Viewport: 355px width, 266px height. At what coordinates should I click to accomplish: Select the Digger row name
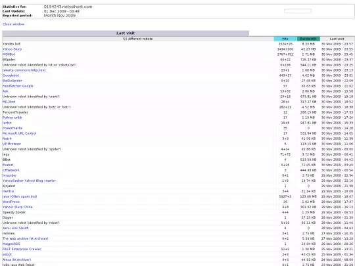click(8, 217)
